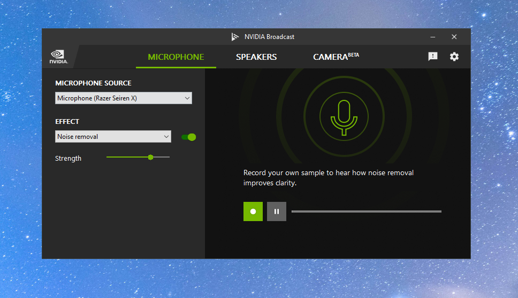Image resolution: width=518 pixels, height=298 pixels.
Task: Click the Strength label
Action: pos(68,159)
